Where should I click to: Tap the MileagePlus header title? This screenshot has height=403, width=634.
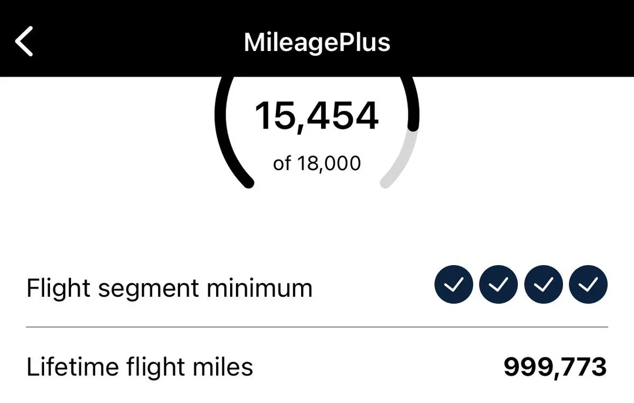317,42
